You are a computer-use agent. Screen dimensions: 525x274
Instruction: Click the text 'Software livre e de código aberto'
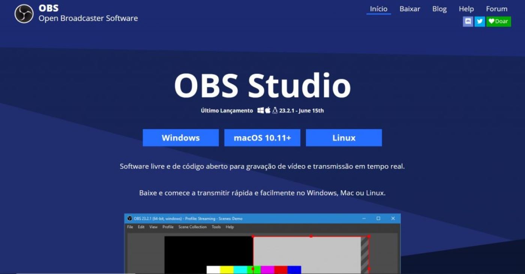point(174,166)
